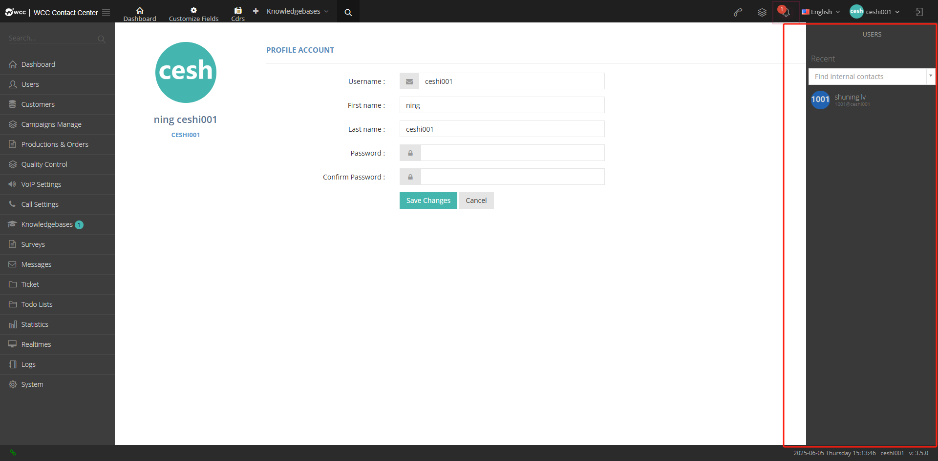Click the logout icon at top right
The width and height of the screenshot is (938, 461).
(x=918, y=12)
